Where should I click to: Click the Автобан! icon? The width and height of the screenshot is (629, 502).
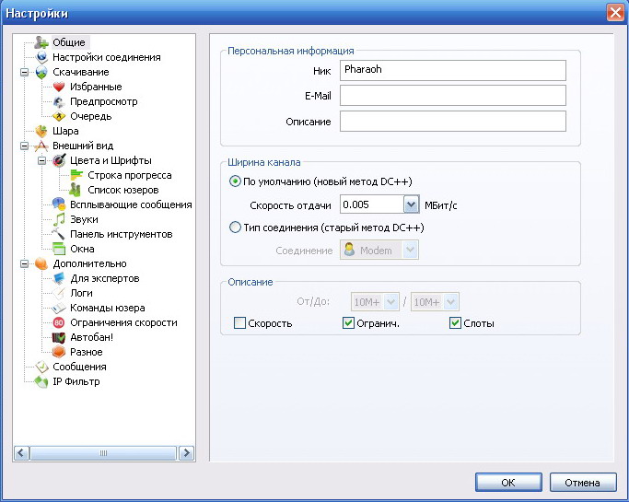pyautogui.click(x=59, y=337)
